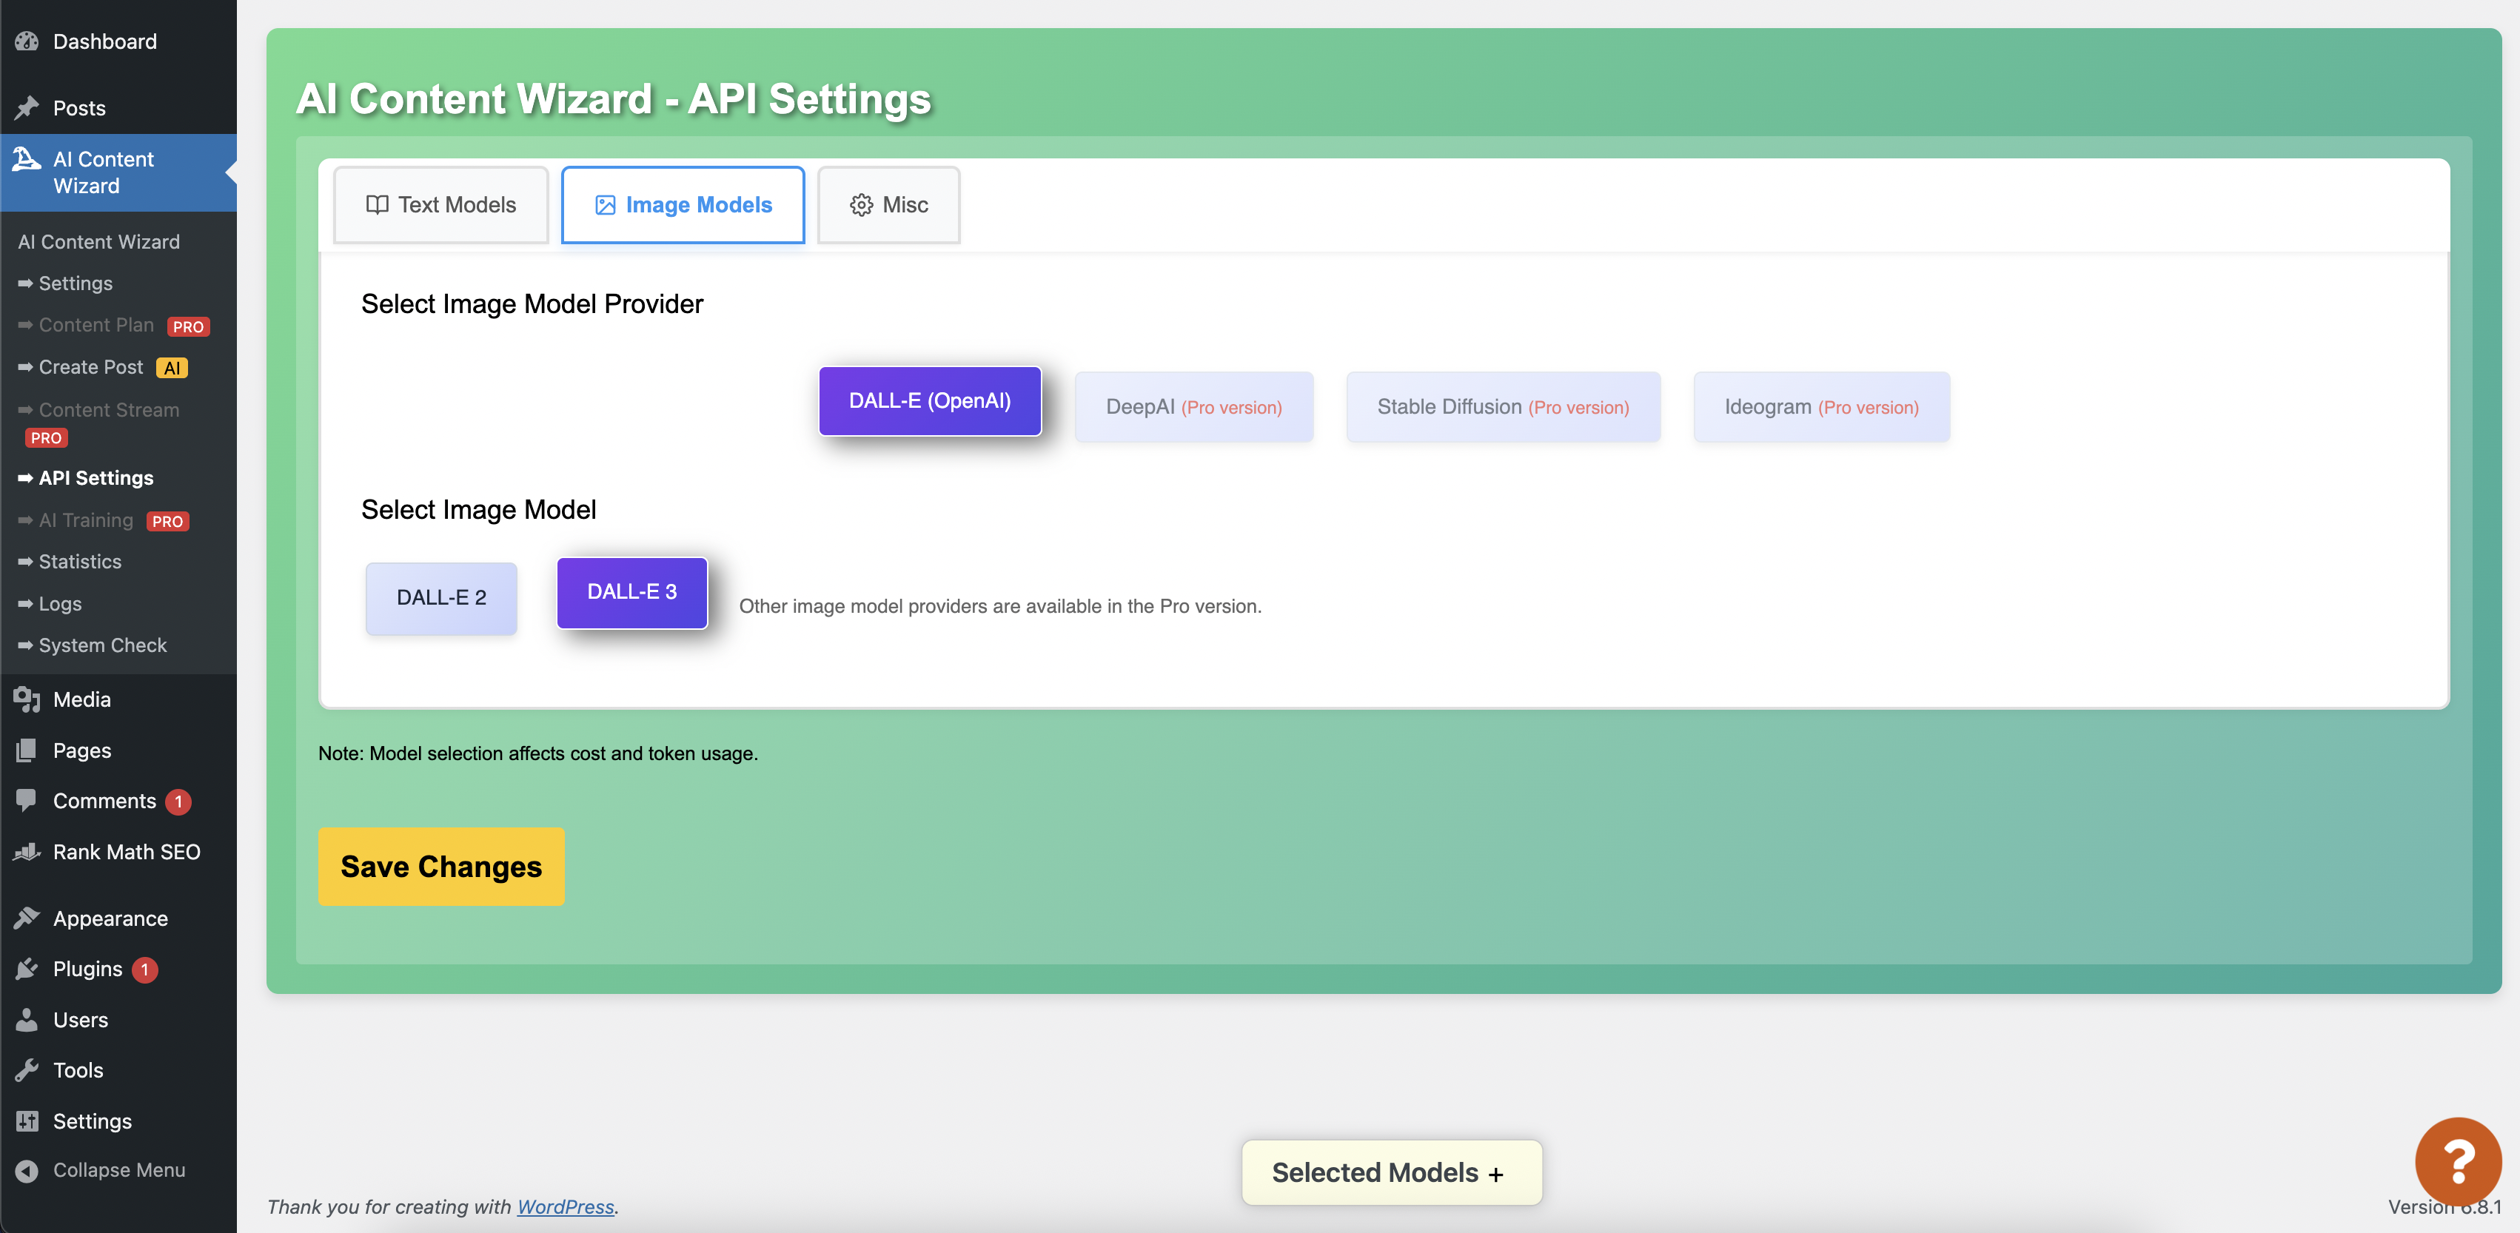Select Ideogram provider option
Viewport: 2520px width, 1233px height.
tap(1821, 407)
